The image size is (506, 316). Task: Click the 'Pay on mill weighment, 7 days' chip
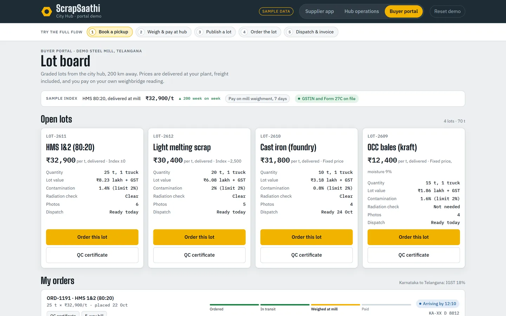pos(258,99)
